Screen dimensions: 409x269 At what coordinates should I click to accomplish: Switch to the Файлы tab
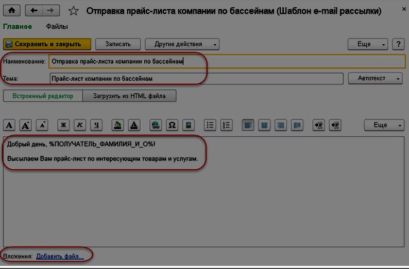coord(57,26)
